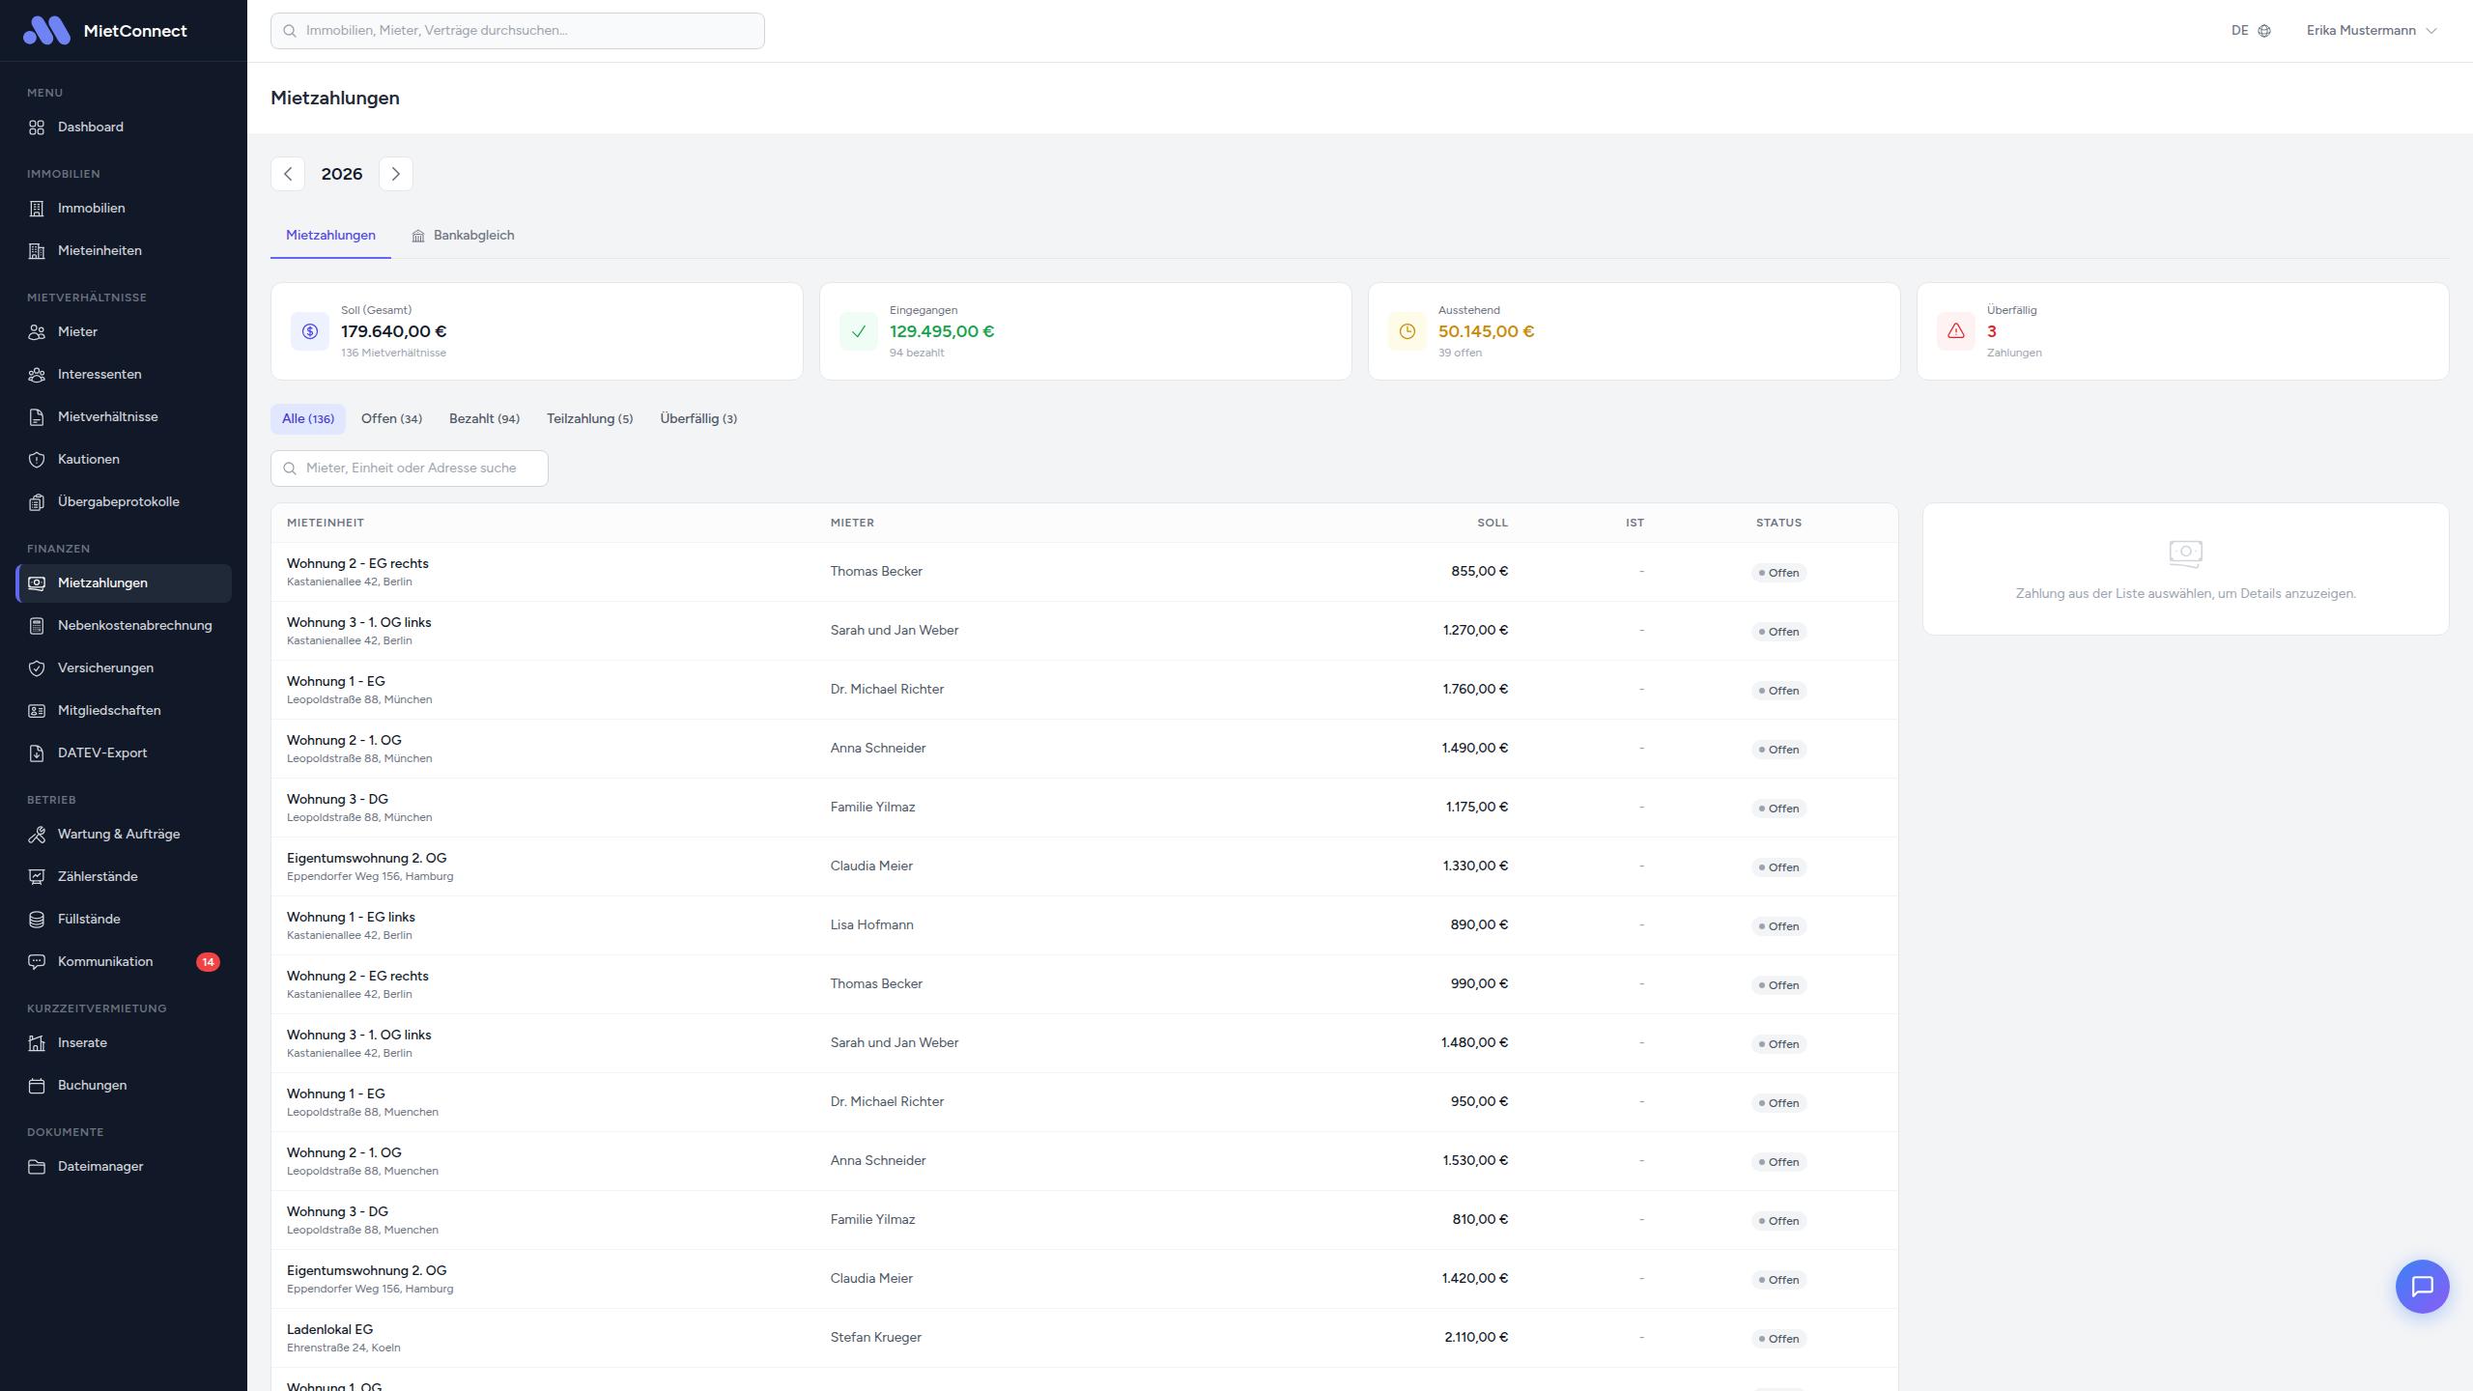Click the MietConnect logo icon
This screenshot has width=2473, height=1391.
click(46, 31)
